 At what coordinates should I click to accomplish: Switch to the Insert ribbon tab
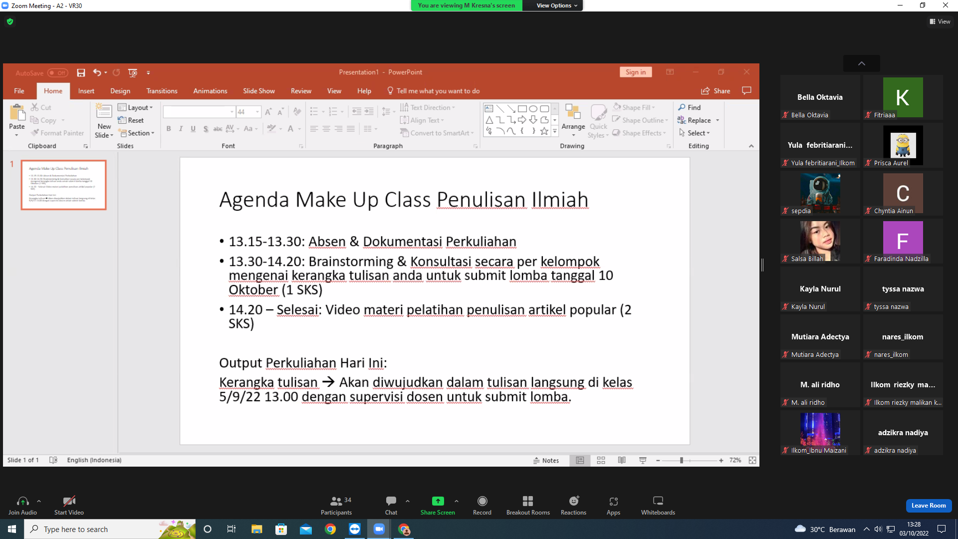click(x=86, y=91)
